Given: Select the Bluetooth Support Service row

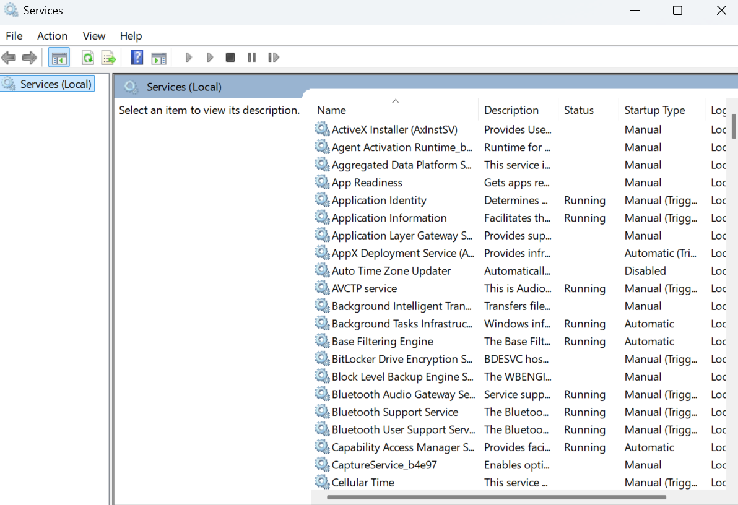Looking at the screenshot, I should 395,412.
